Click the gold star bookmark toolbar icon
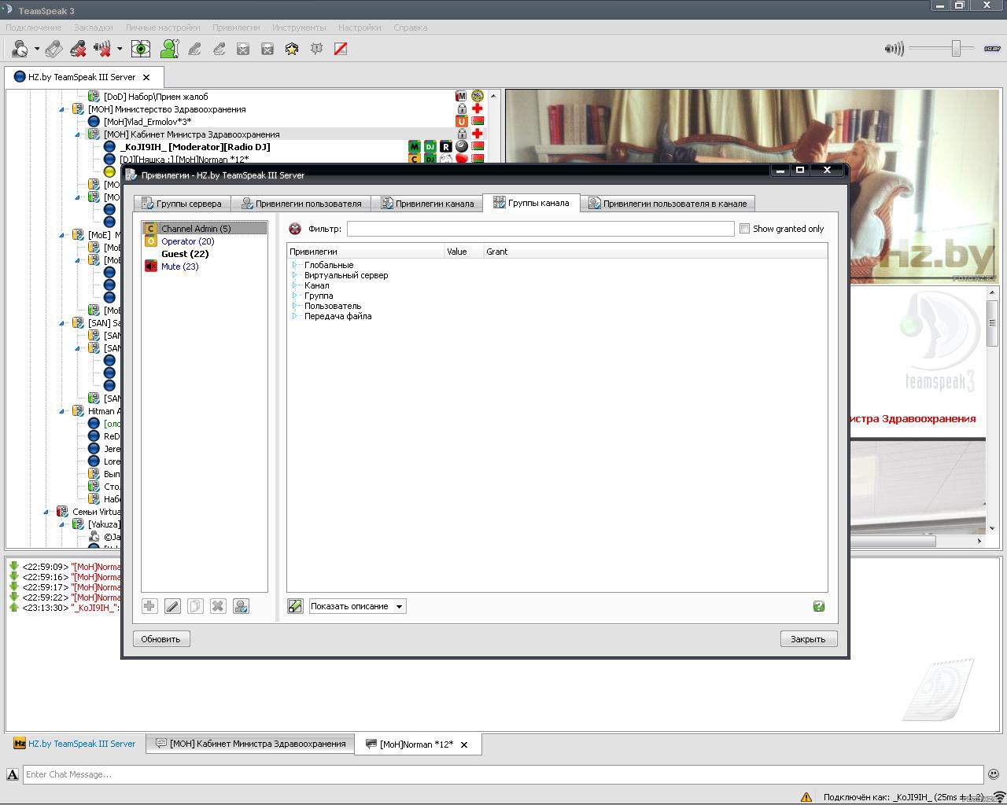Screen dimensions: 1007x805 292,49
